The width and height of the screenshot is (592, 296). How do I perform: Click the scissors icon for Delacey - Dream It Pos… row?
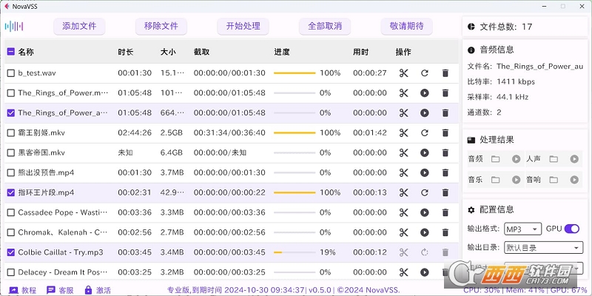[x=404, y=272]
